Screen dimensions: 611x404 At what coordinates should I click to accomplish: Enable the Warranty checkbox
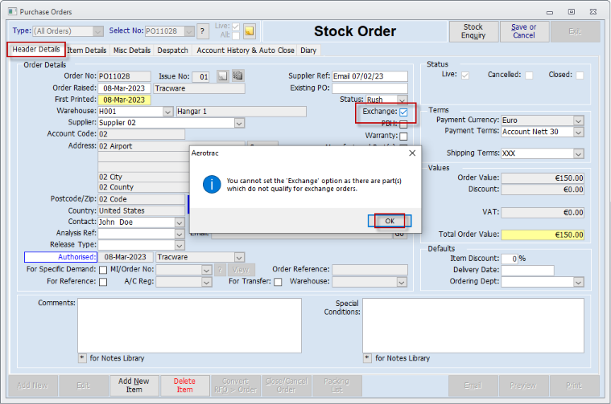[403, 136]
